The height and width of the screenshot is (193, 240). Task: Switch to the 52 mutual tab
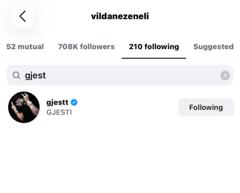click(x=25, y=46)
